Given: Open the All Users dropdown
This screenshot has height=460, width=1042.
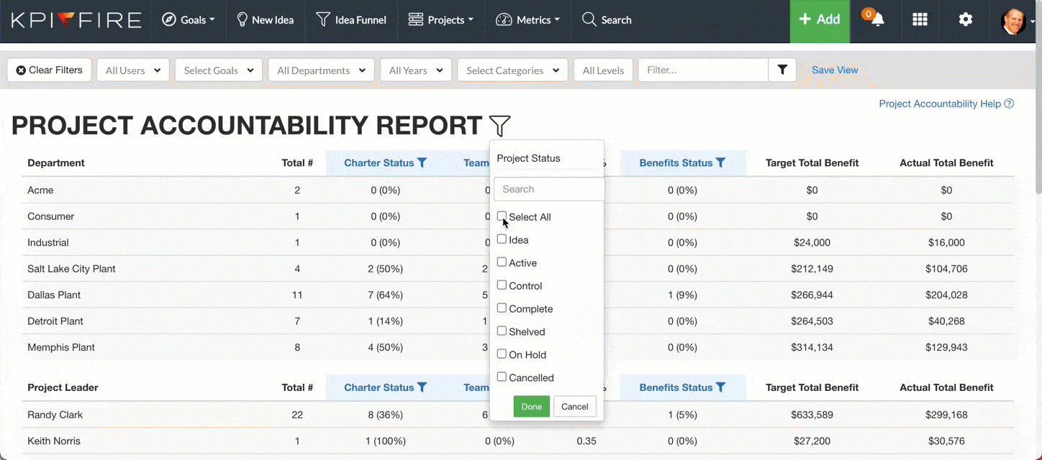Looking at the screenshot, I should [132, 70].
